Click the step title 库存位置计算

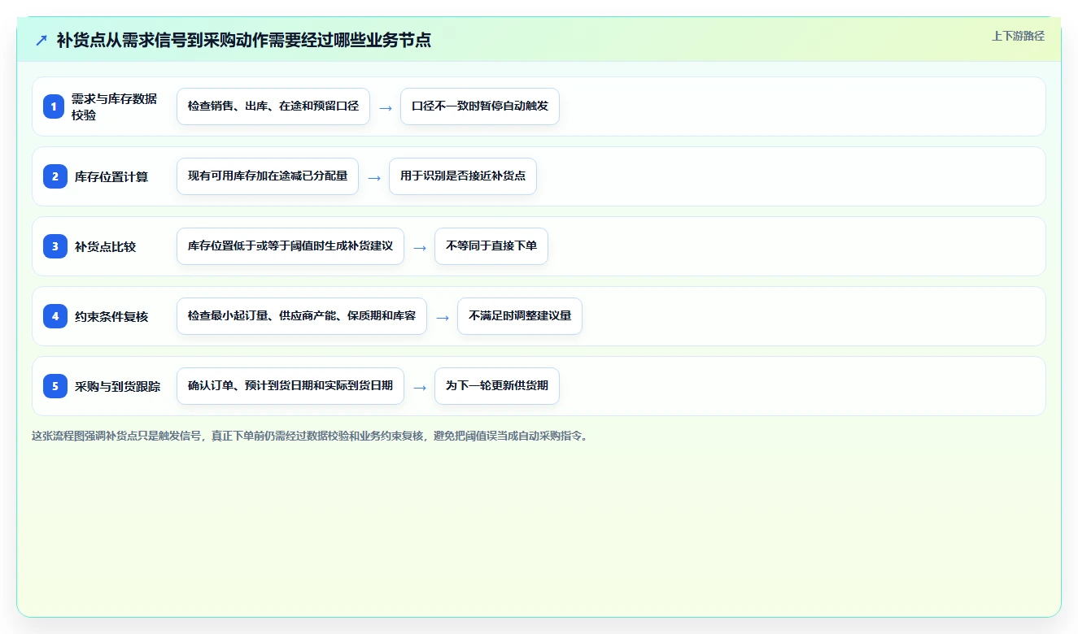pos(111,176)
